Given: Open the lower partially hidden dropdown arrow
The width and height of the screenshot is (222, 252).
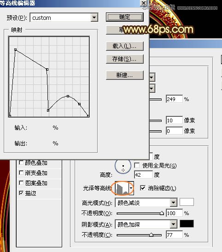Looking at the screenshot, I should 152,88.
